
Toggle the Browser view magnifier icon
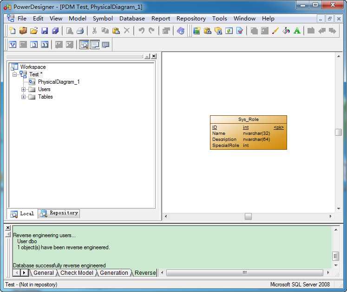click(84, 45)
